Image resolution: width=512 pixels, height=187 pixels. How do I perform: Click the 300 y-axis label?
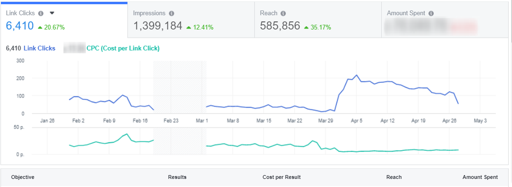pos(20,60)
